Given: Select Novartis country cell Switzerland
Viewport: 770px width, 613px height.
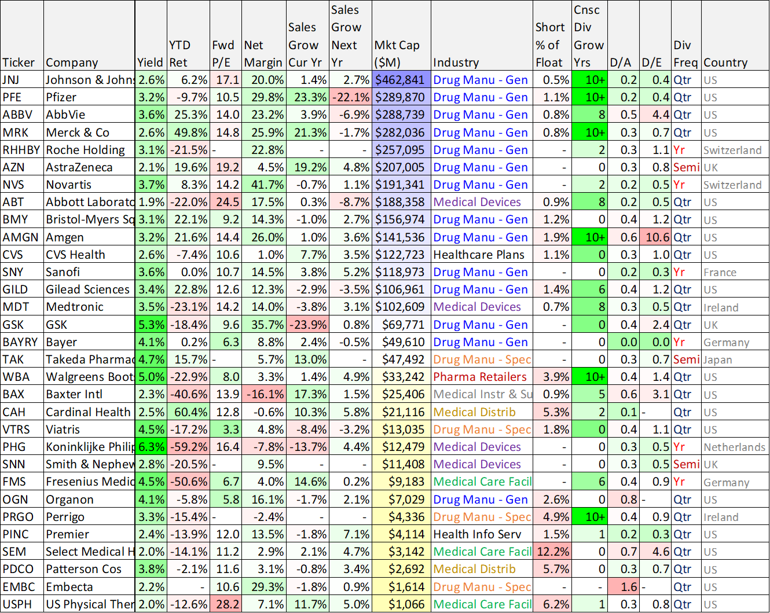Looking at the screenshot, I should pos(735,185).
